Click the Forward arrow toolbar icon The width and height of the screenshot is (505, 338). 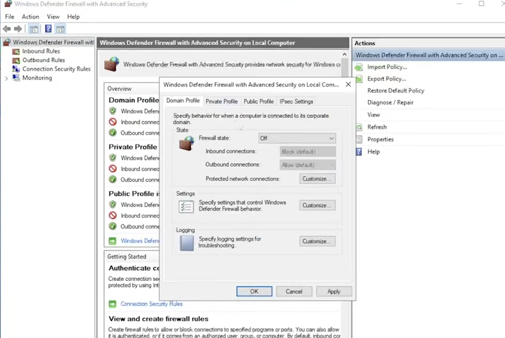coord(18,29)
